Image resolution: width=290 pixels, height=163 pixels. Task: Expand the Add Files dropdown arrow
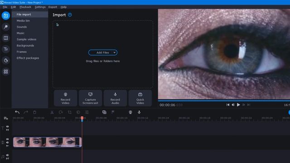tap(115, 53)
